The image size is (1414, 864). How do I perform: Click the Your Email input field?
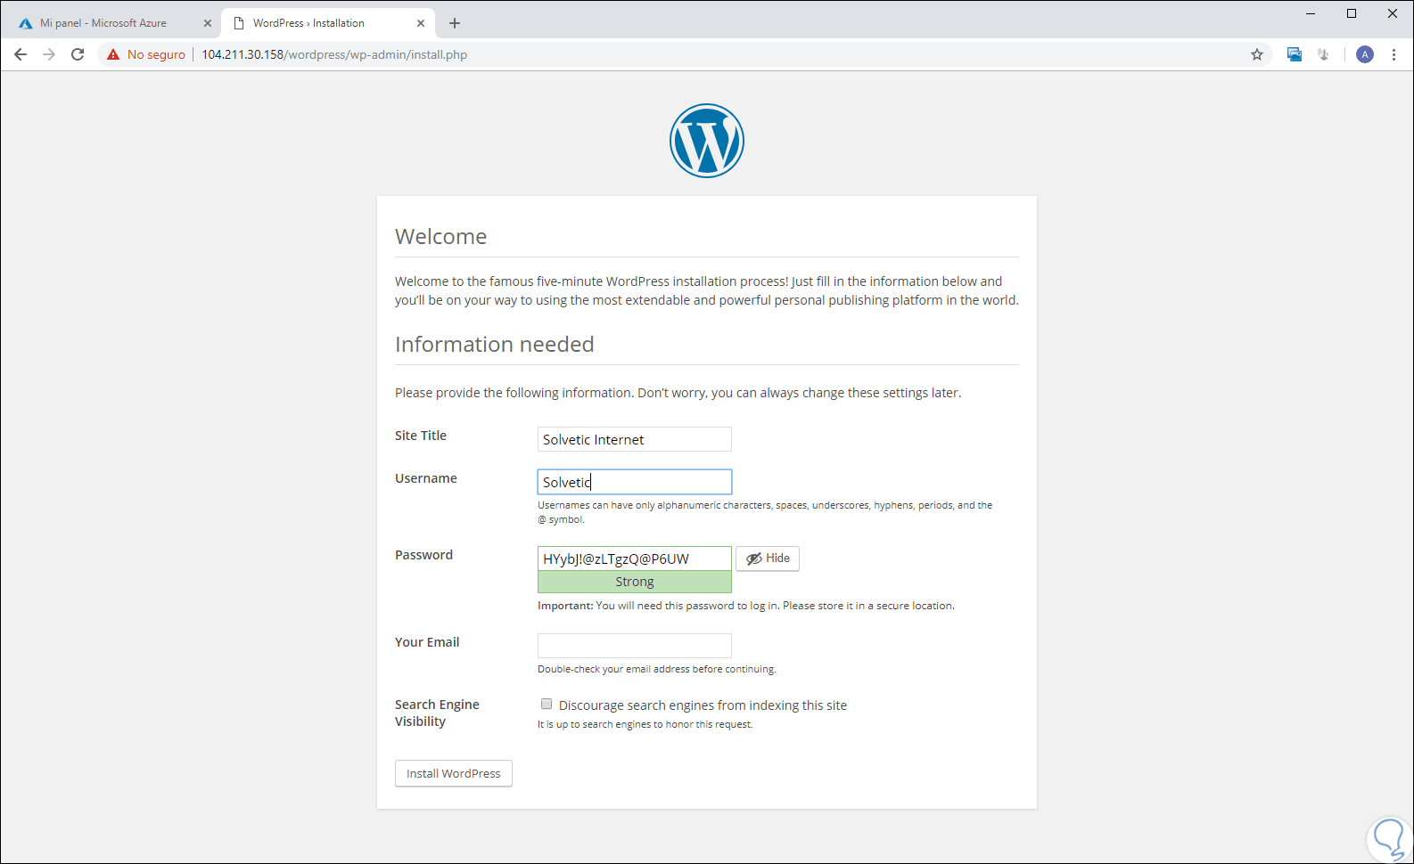(635, 646)
